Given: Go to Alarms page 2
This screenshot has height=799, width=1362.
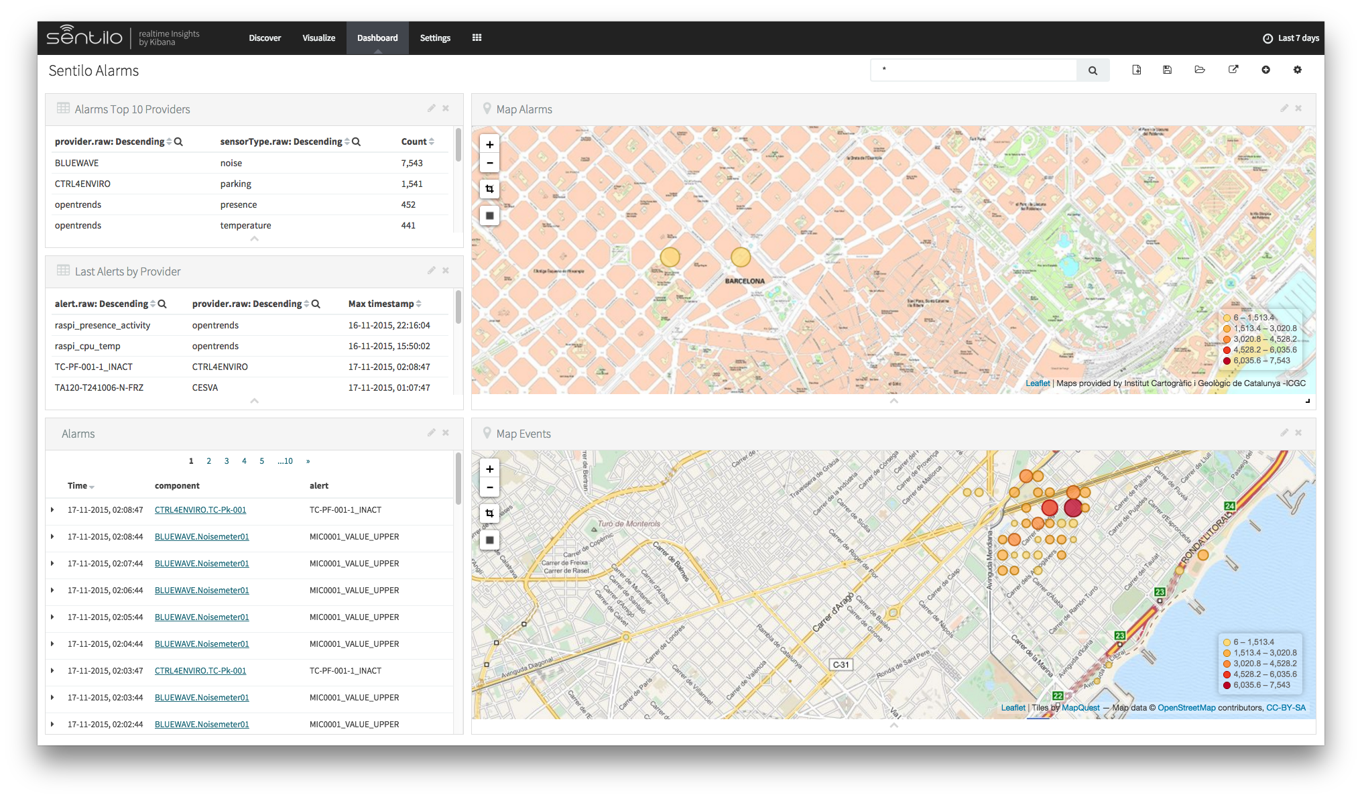Looking at the screenshot, I should point(209,461).
